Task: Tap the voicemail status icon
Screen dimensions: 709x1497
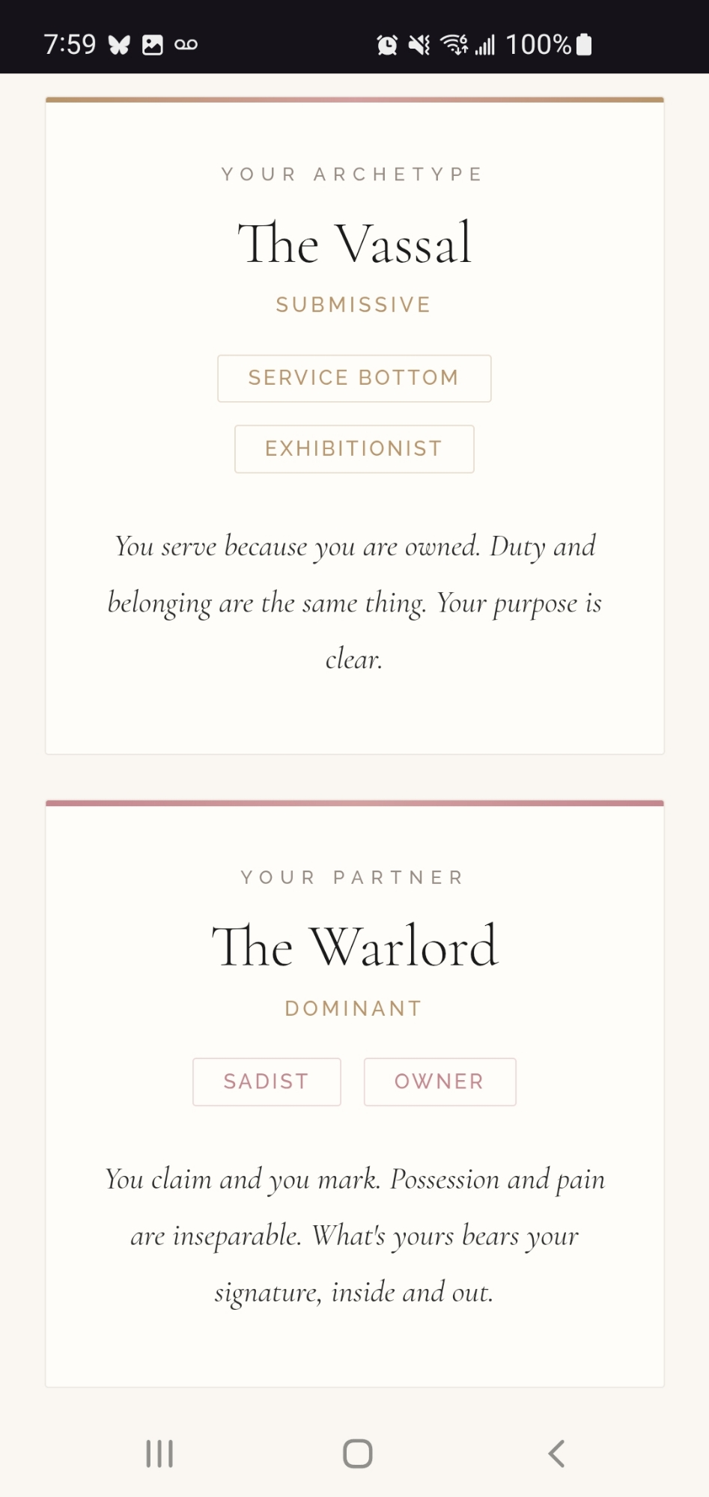Action: click(186, 45)
